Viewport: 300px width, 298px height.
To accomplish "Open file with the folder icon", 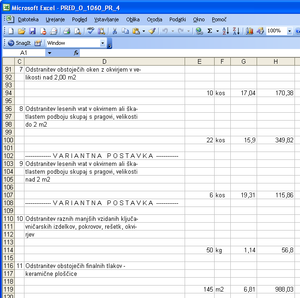I will (21, 31).
